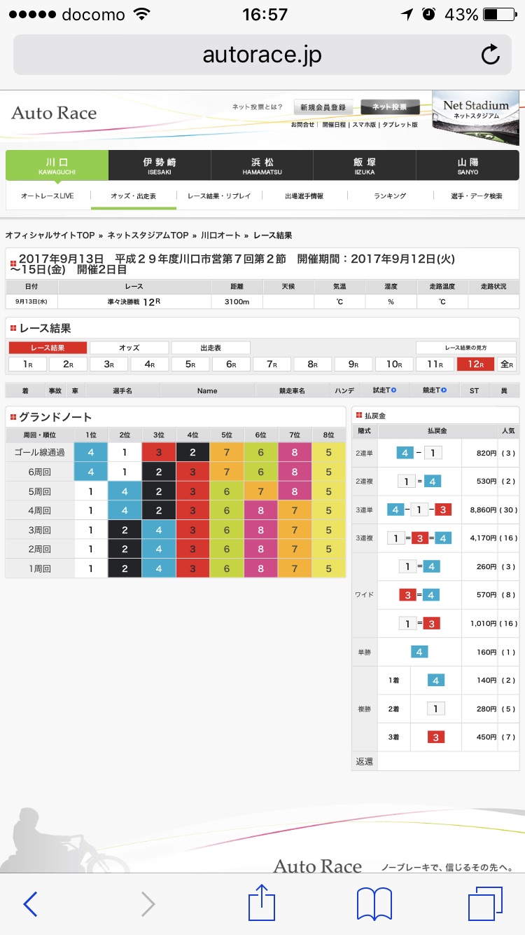The image size is (525, 935).
Task: Click the 3100m distance cell
Action: tap(237, 301)
